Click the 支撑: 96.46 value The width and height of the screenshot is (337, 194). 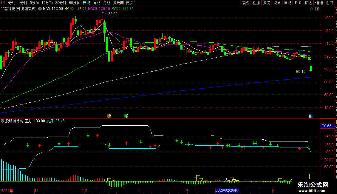pos(55,121)
